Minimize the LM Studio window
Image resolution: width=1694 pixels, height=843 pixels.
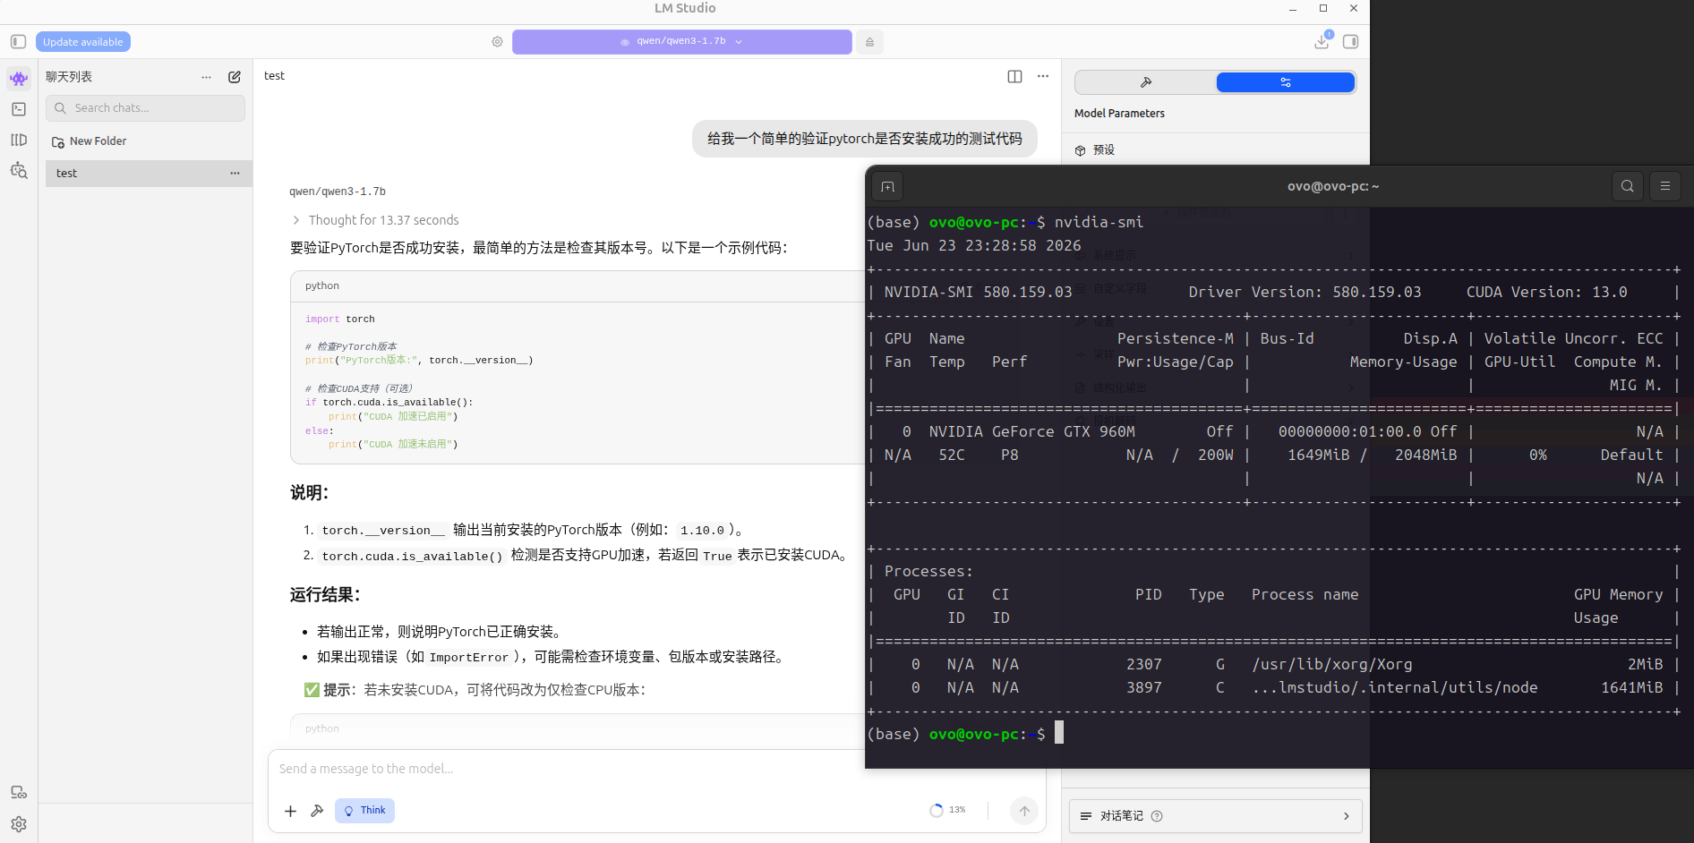pyautogui.click(x=1293, y=9)
